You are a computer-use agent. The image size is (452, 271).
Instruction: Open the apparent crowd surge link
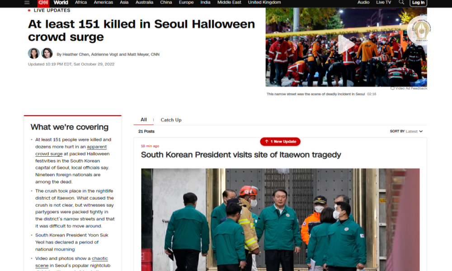96,147
